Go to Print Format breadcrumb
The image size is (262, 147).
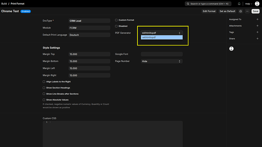click(17, 3)
